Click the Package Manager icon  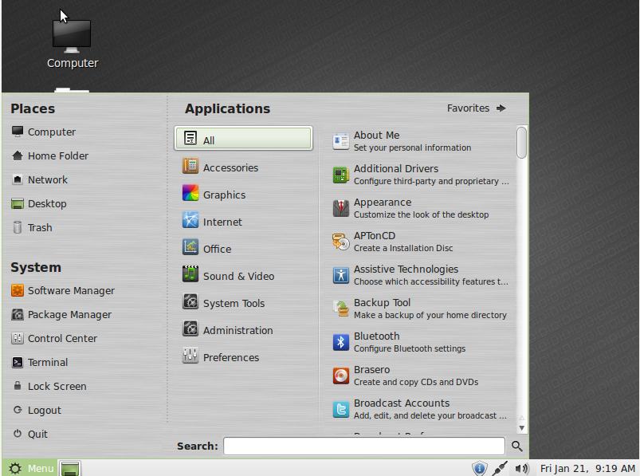tap(18, 314)
